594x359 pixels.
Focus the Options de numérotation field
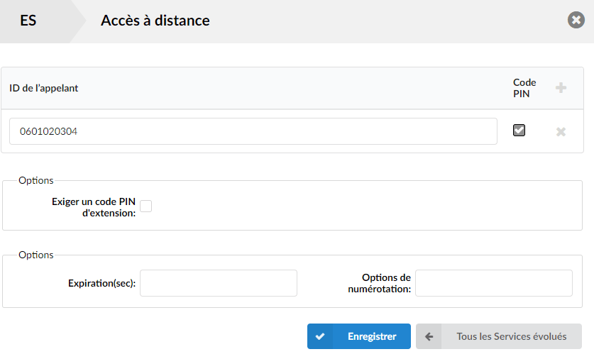coord(494,283)
